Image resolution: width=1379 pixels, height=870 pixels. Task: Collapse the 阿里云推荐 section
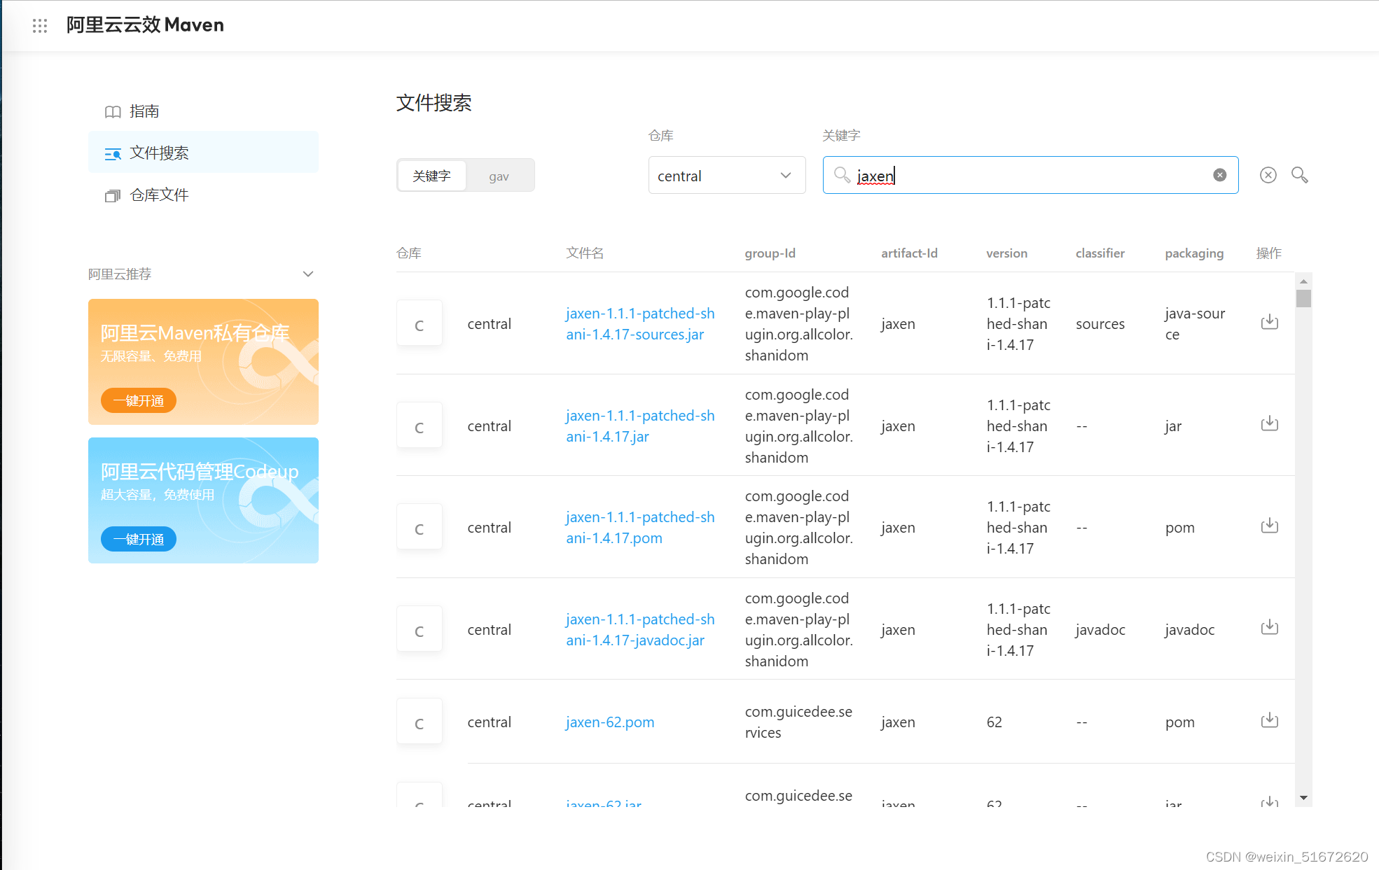[x=307, y=274]
